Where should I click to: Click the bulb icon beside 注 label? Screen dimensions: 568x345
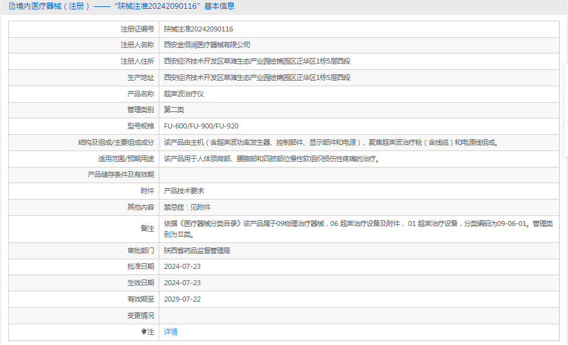[x=144, y=332]
